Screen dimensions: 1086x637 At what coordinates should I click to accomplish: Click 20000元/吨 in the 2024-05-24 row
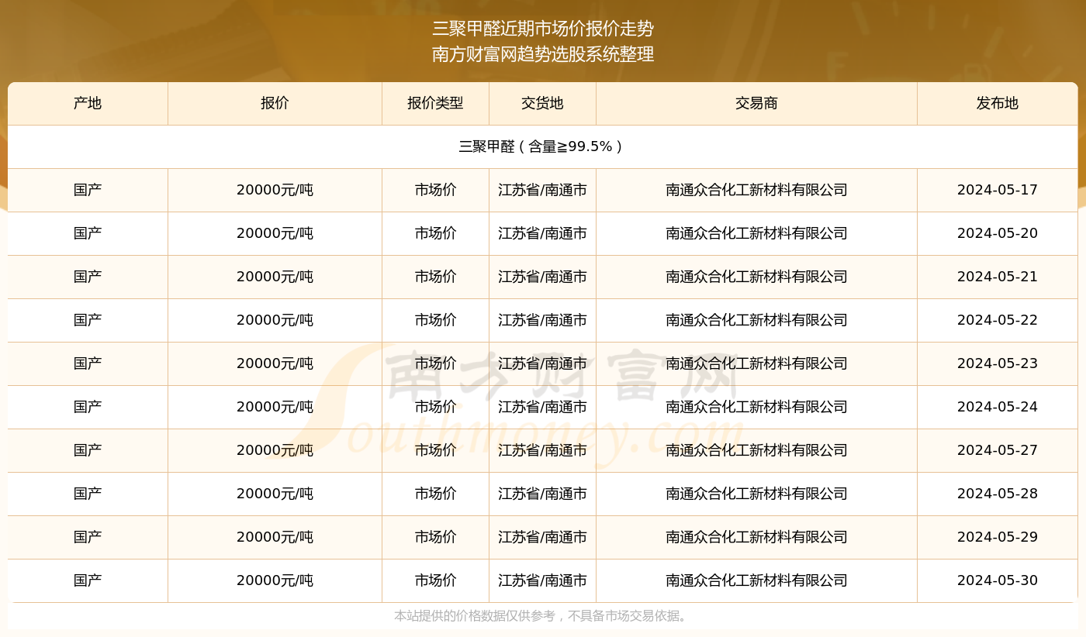(x=275, y=407)
